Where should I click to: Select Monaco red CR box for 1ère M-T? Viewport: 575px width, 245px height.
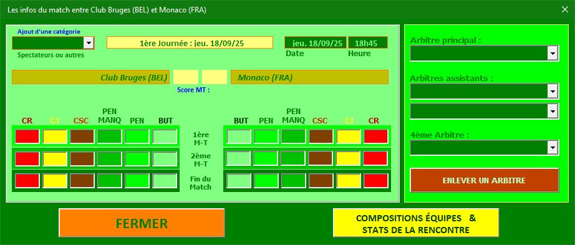[376, 137]
